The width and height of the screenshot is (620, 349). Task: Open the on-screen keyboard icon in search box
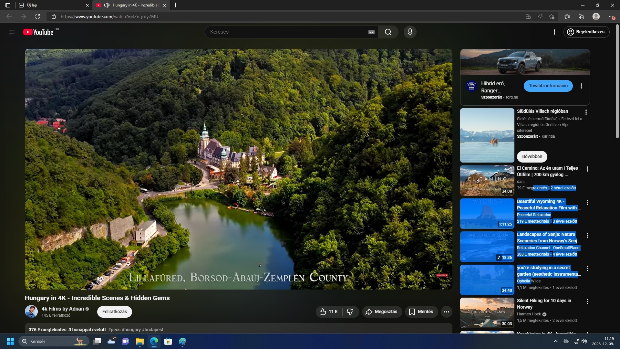[x=371, y=32]
